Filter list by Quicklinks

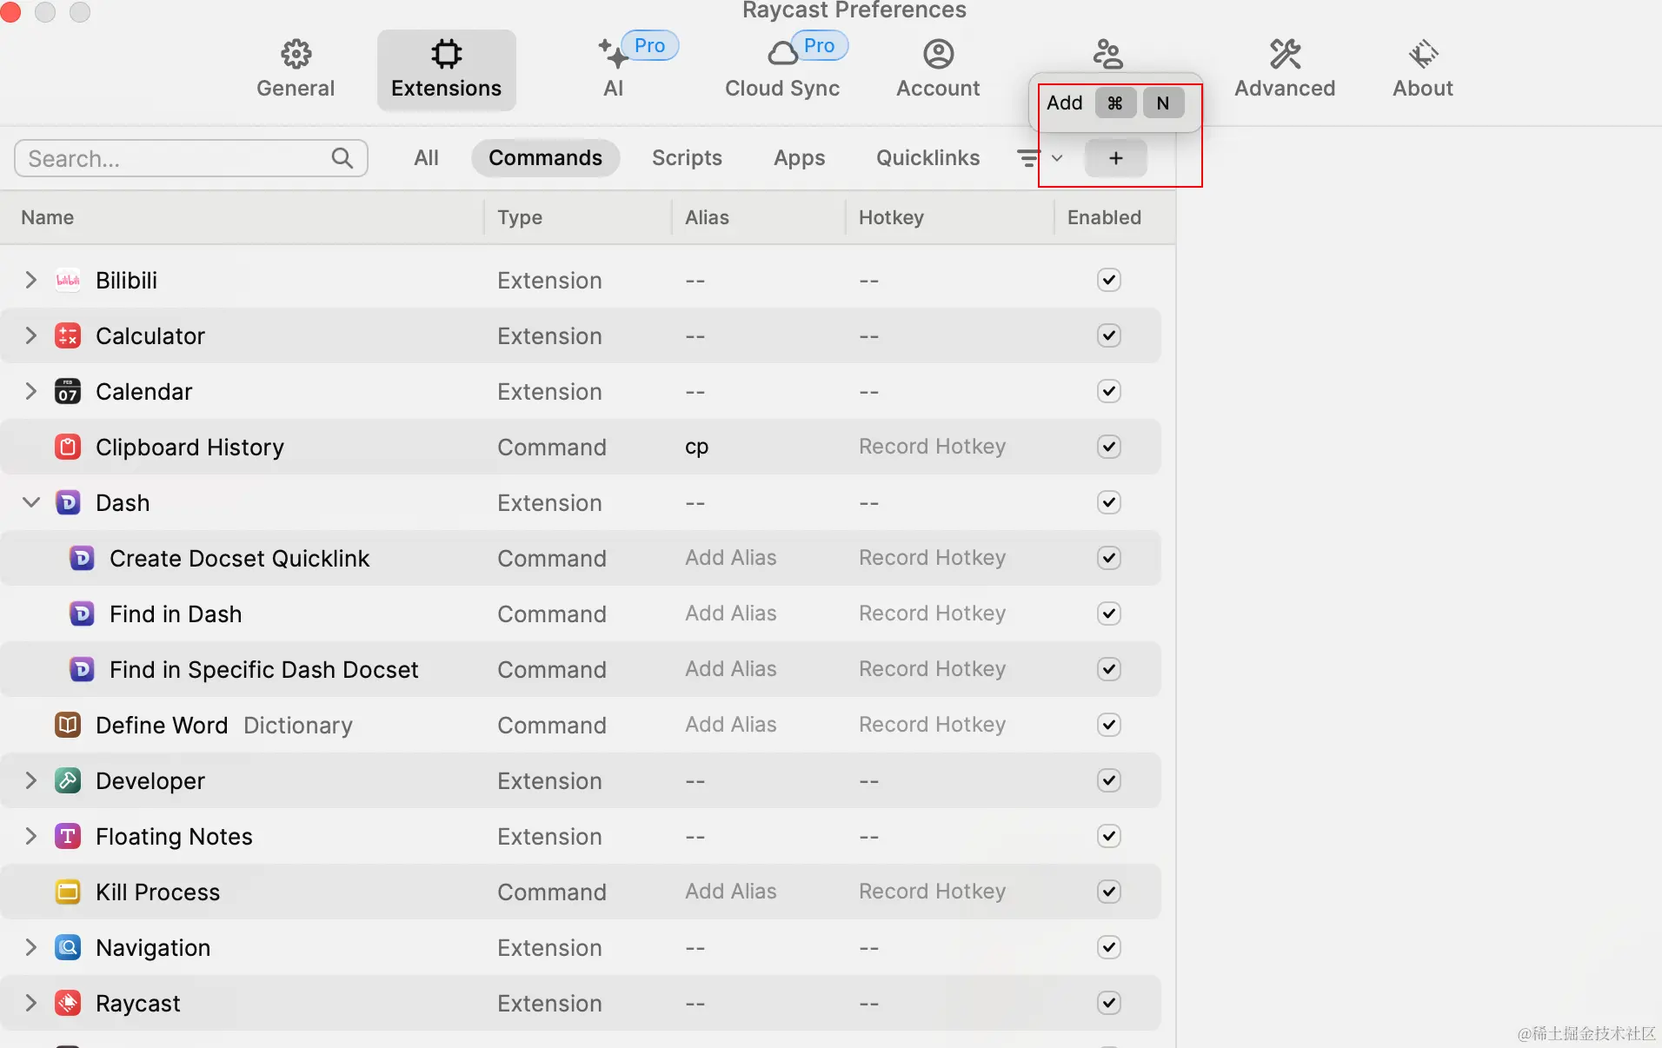(927, 158)
